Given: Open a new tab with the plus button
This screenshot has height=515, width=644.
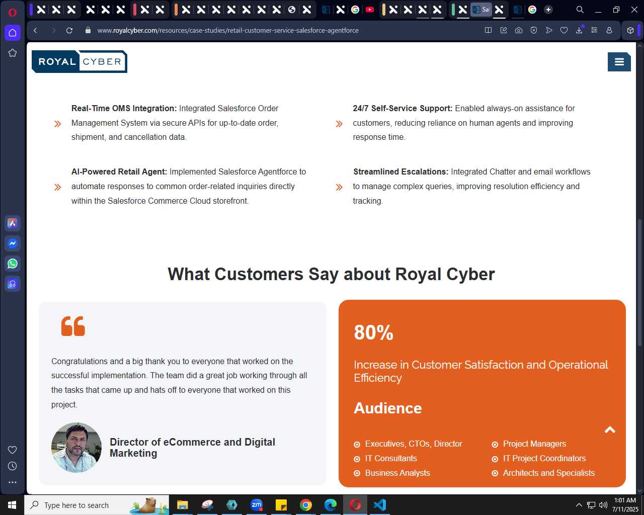Looking at the screenshot, I should click(x=548, y=10).
